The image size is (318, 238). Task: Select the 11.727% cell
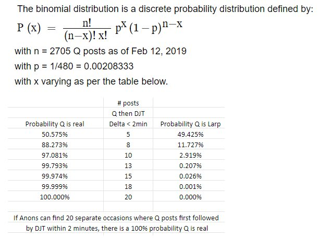190,145
